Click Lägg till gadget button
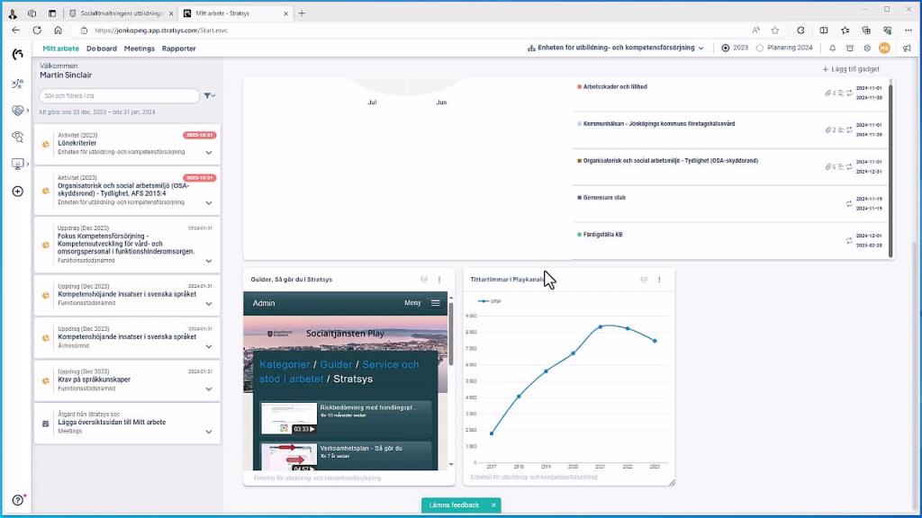 pos(851,69)
